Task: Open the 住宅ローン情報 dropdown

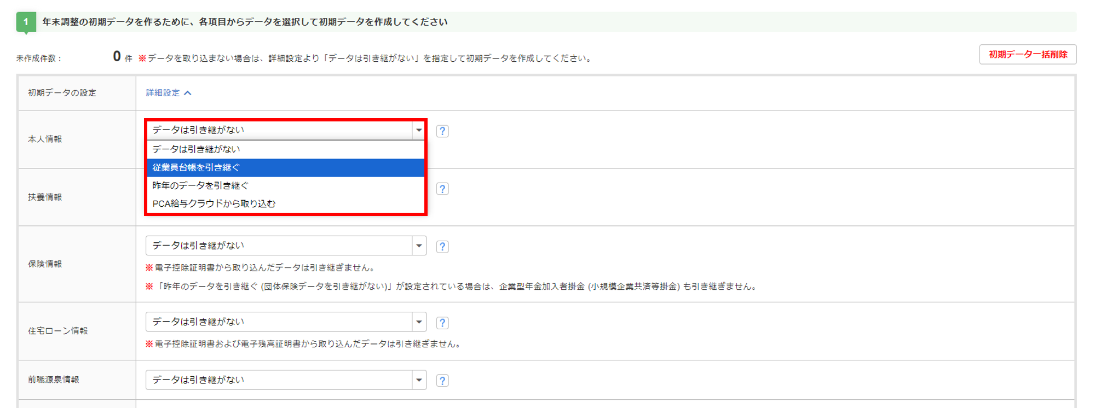Action: click(x=285, y=322)
